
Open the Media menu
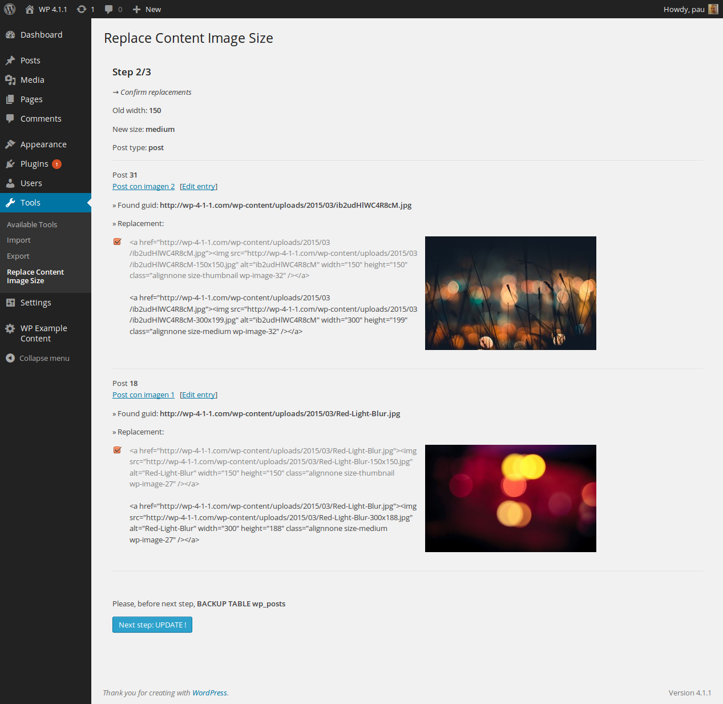click(x=32, y=80)
